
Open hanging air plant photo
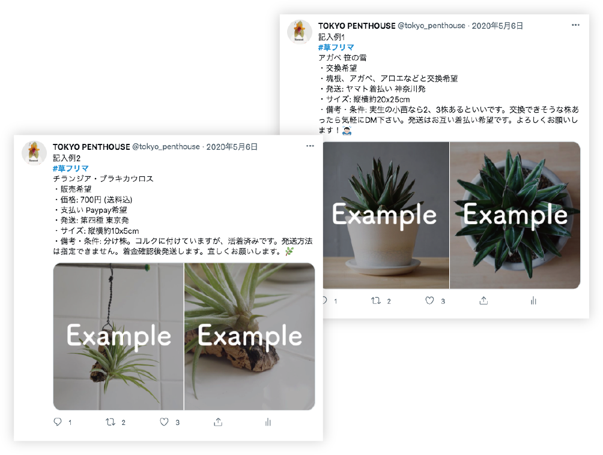118,336
